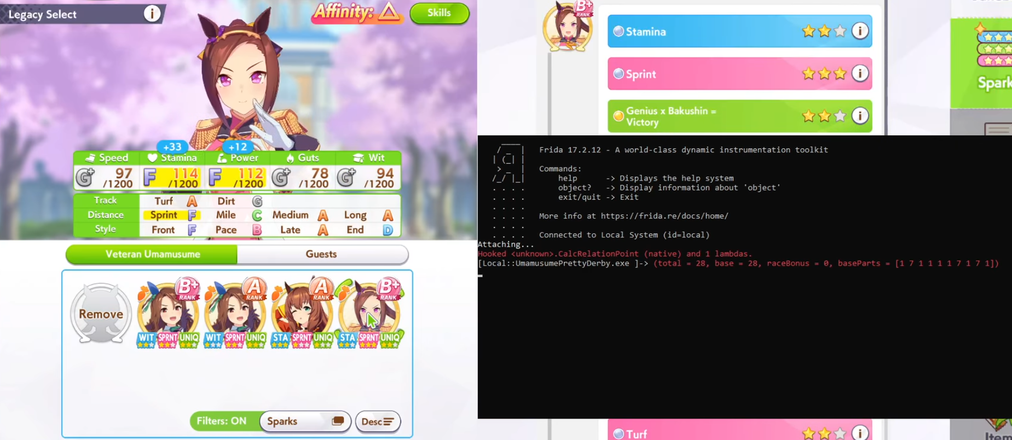Click the Guts value 78
This screenshot has width=1012, height=440.
[x=320, y=173]
